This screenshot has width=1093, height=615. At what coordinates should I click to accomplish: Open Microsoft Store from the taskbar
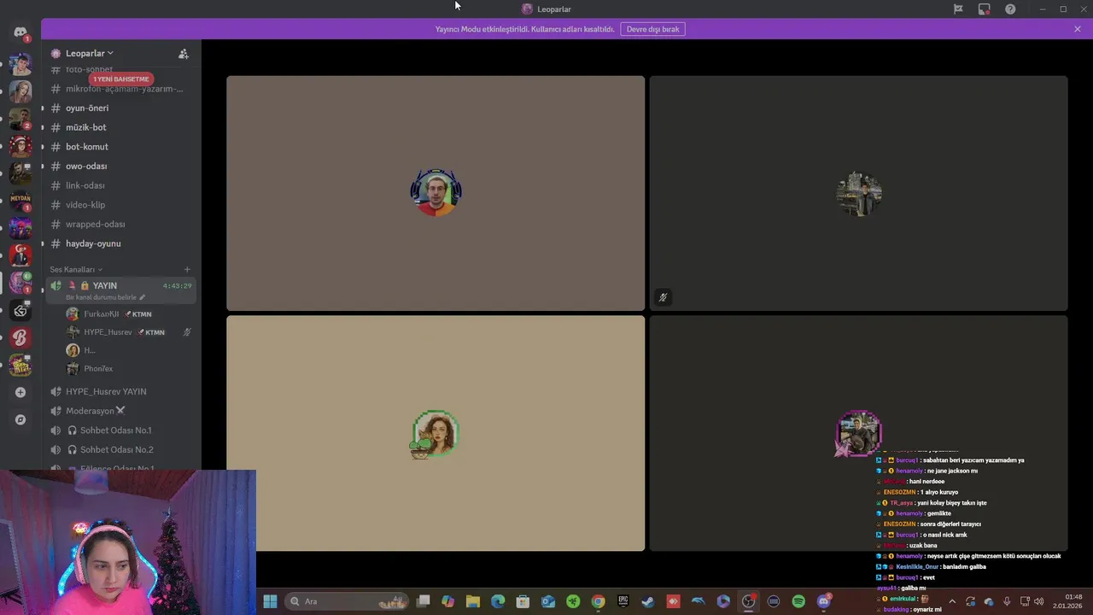(x=523, y=601)
